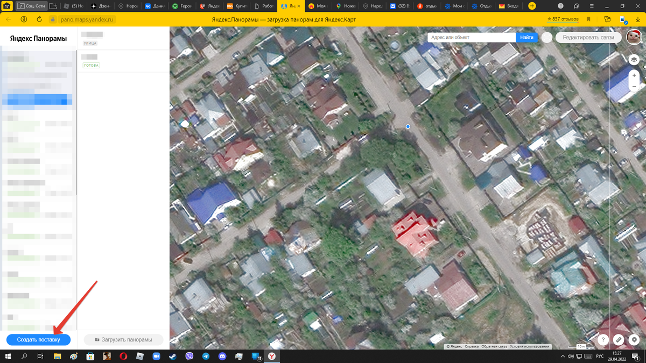Open Discord from the taskbar
The width and height of the screenshot is (646, 363).
[222, 356]
